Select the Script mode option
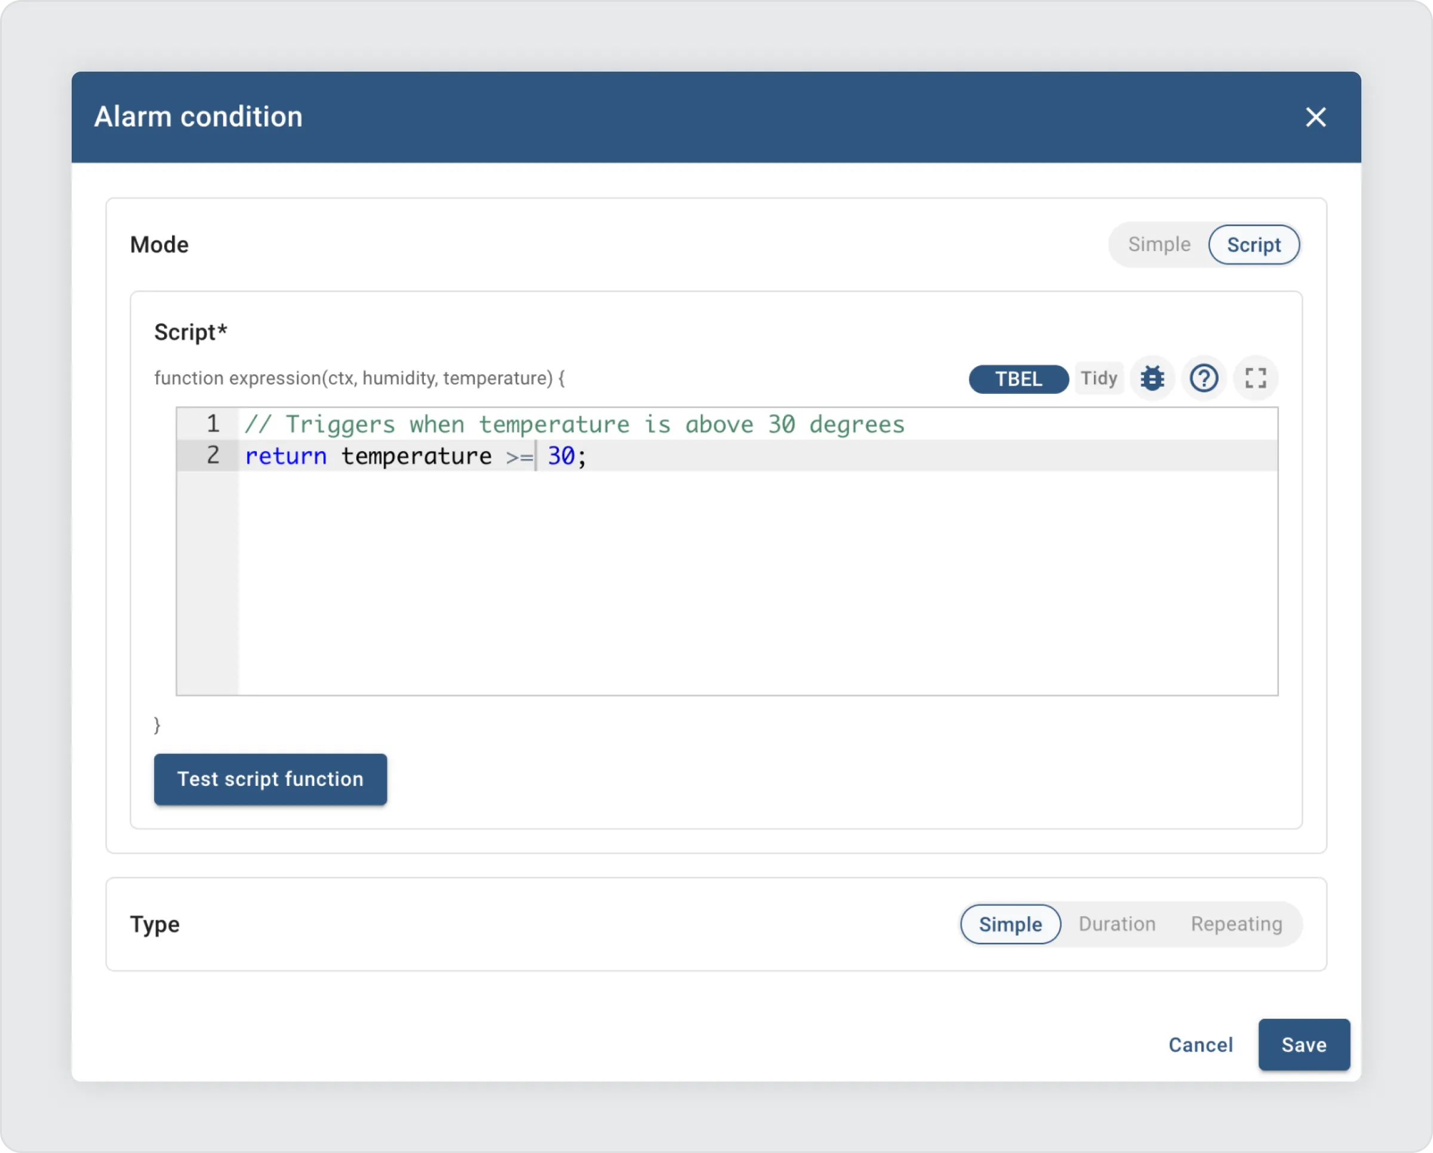The width and height of the screenshot is (1433, 1153). (1253, 245)
